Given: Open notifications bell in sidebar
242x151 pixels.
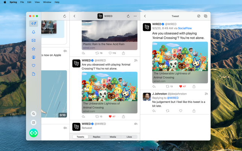Looking at the screenshot, I should pyautogui.click(x=33, y=32).
